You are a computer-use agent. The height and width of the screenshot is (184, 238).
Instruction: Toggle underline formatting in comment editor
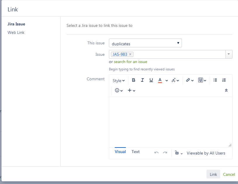[x=151, y=80]
